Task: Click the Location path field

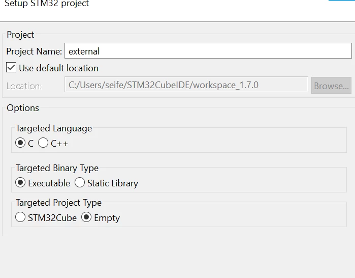Action: (186, 85)
